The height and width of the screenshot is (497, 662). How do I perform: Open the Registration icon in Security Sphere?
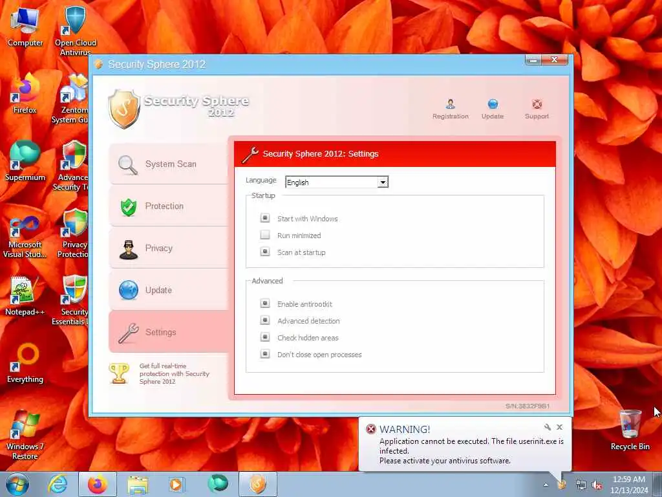click(450, 109)
